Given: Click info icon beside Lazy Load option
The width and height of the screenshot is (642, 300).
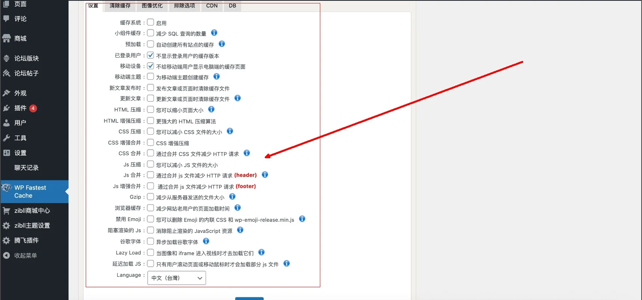Looking at the screenshot, I should tap(261, 252).
